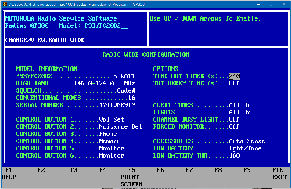This screenshot has width=291, height=189.
Task: Click the F5 PRINT SCREEN function key
Action: pos(131,177)
